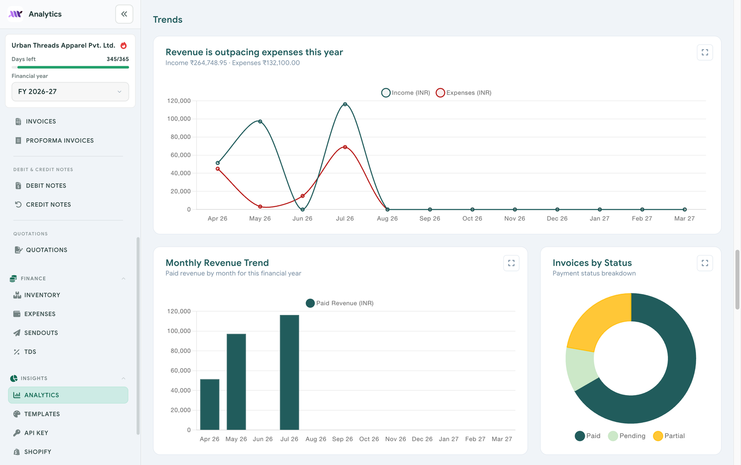Click the Jul 26 income peak data point
The image size is (741, 465).
[345, 104]
